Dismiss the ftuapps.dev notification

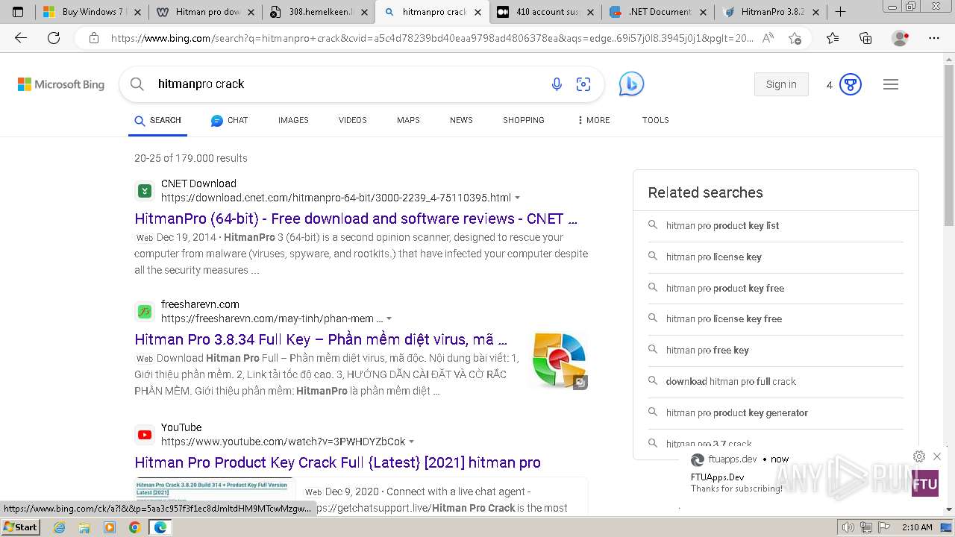pos(937,456)
